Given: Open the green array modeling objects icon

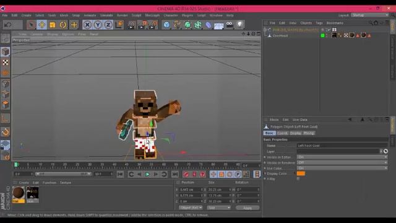Looking at the screenshot, I should (x=198, y=25).
